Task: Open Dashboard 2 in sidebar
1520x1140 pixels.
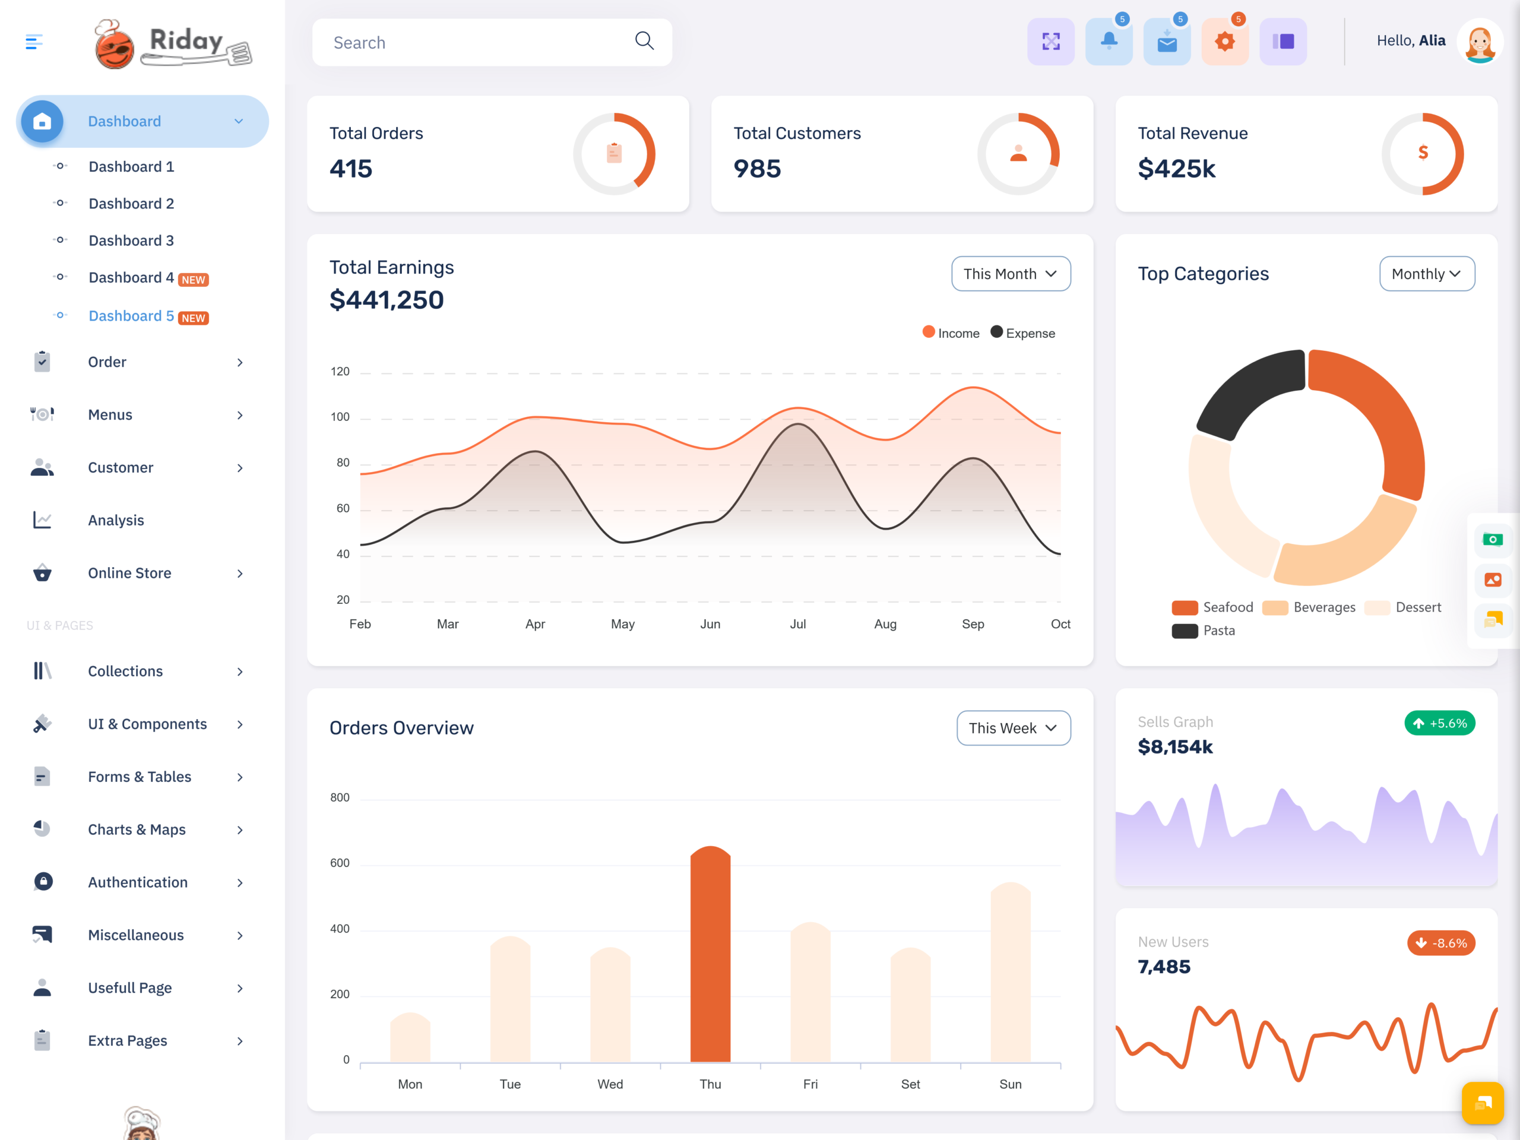Action: [131, 204]
